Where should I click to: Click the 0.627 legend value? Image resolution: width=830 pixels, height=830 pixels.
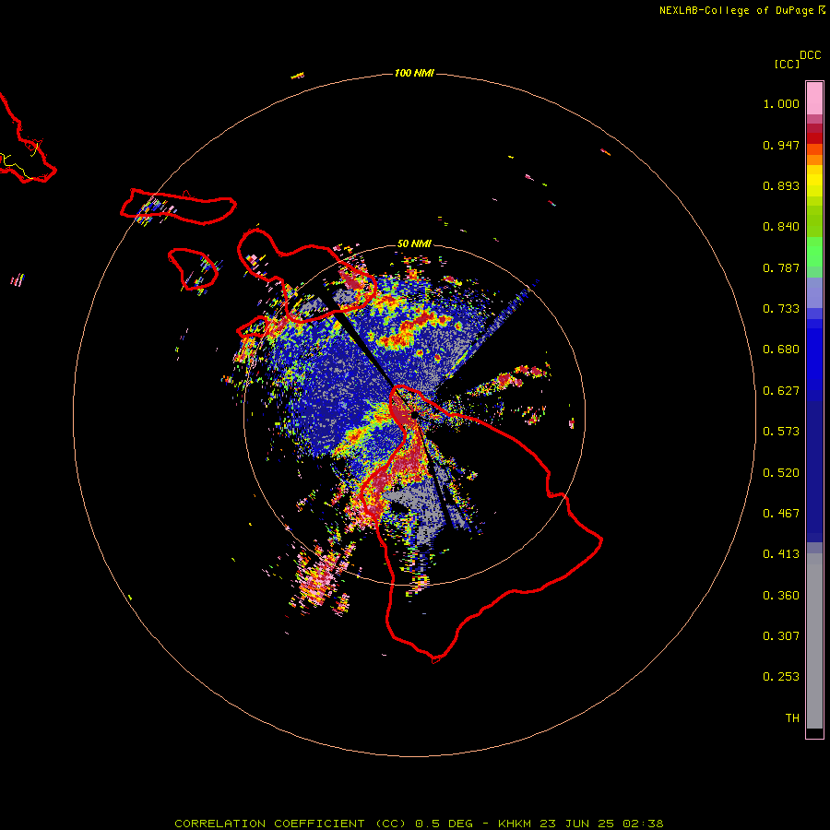[x=781, y=391]
